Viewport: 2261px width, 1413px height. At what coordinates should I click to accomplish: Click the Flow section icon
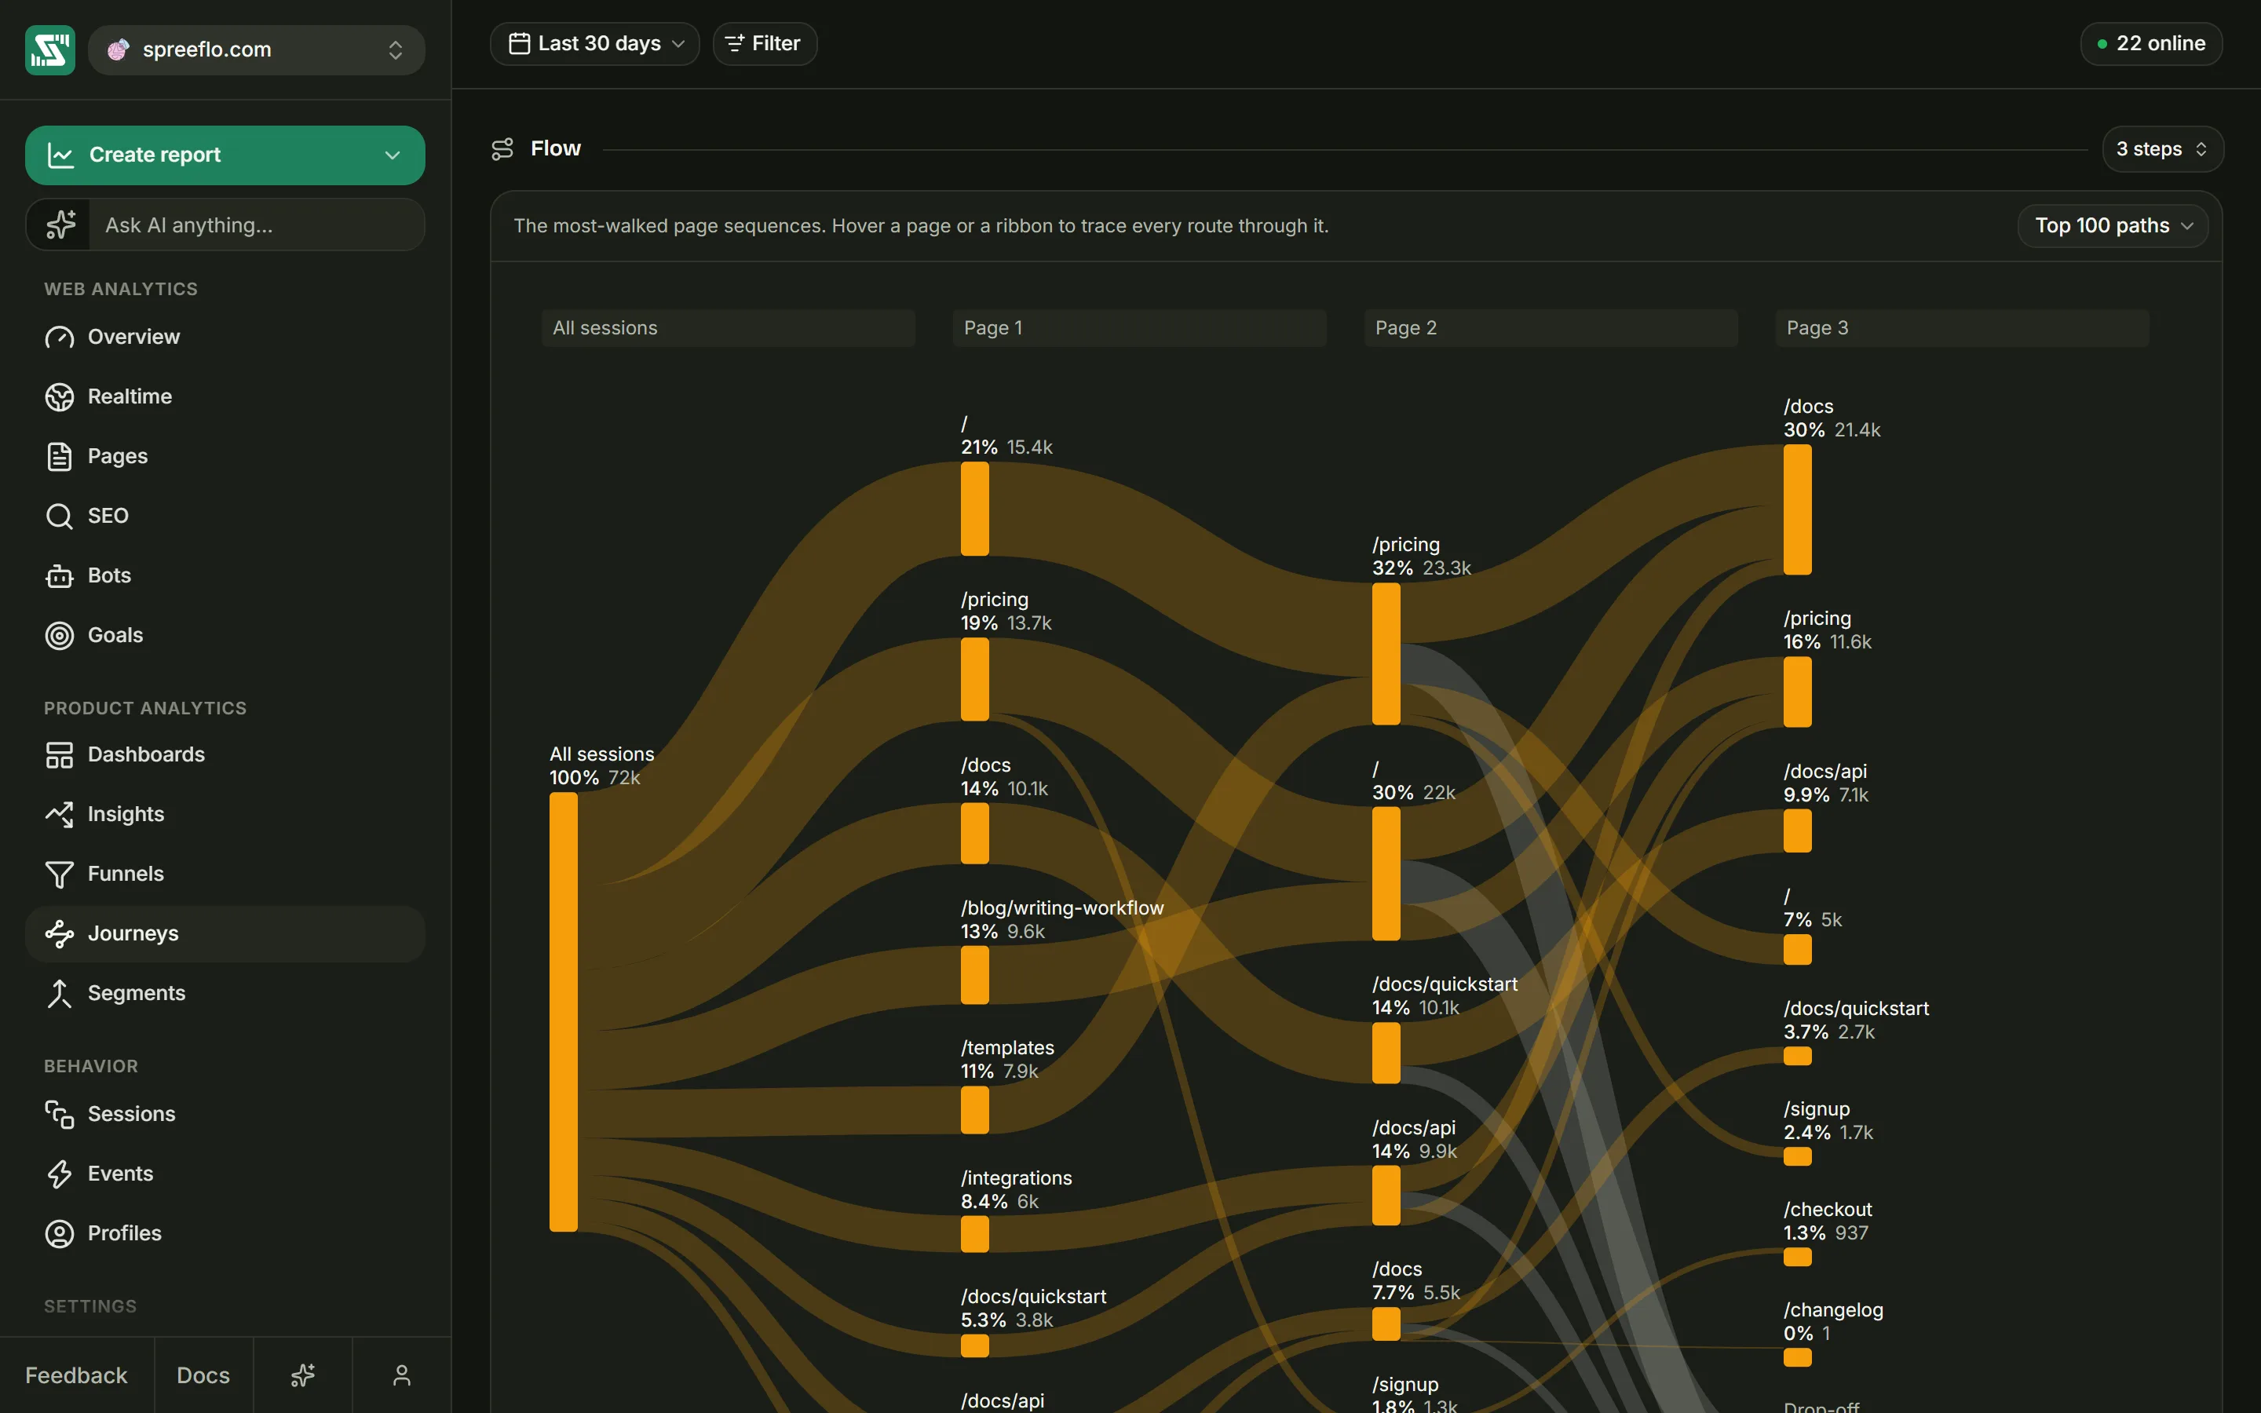point(502,148)
